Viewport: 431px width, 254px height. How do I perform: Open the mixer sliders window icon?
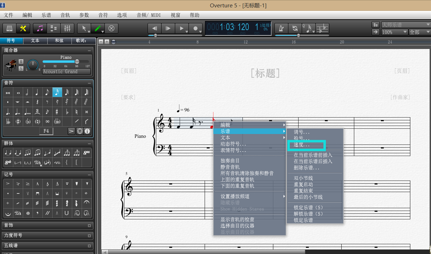click(x=67, y=28)
